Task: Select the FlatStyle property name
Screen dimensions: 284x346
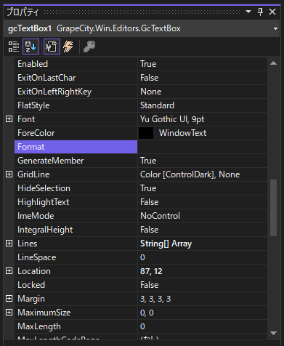Action: tap(33, 105)
